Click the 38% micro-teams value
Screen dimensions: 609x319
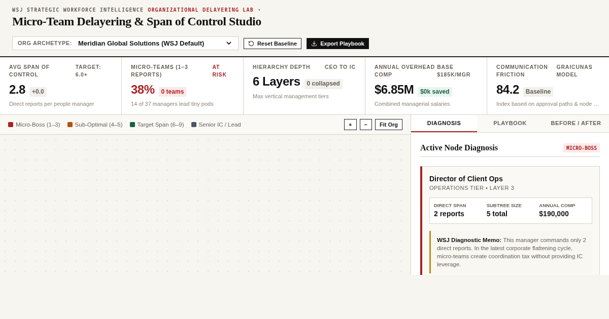tap(143, 90)
